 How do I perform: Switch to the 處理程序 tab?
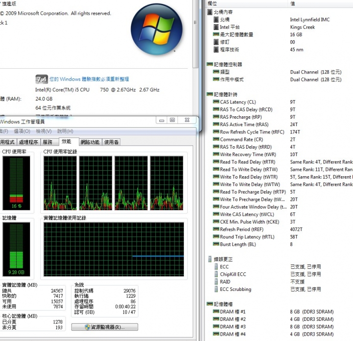[x=28, y=142]
